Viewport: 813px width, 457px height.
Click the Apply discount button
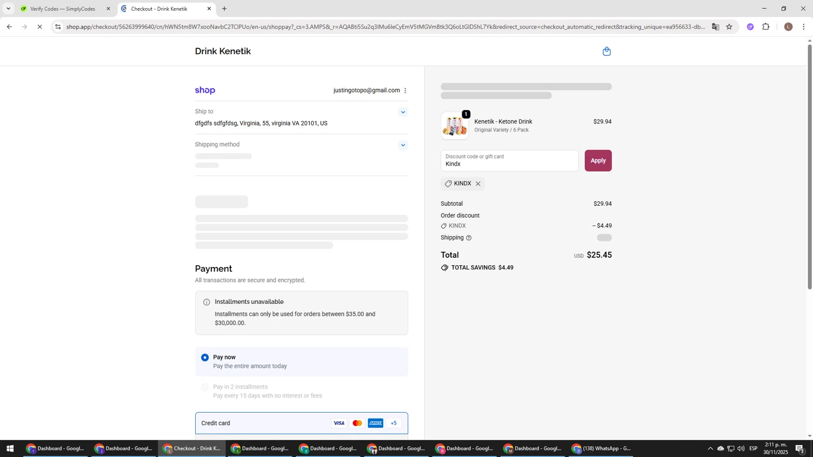coord(598,161)
